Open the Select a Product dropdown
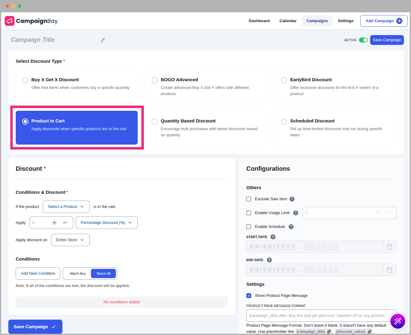Viewport: 411px width, 335px height. [x=66, y=207]
